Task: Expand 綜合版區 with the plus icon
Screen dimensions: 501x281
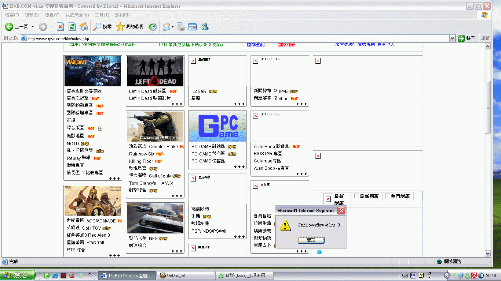Action: pyautogui.click(x=100, y=128)
